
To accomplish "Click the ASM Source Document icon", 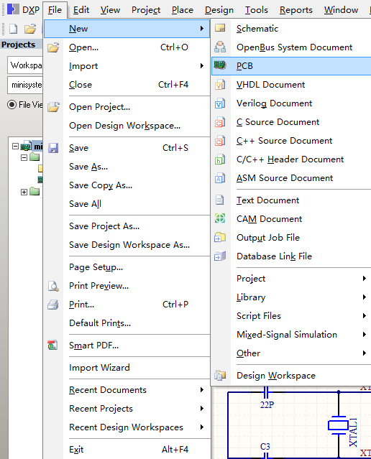I will point(220,178).
